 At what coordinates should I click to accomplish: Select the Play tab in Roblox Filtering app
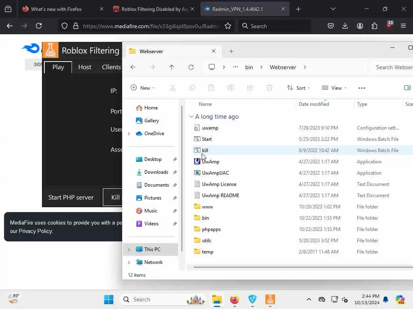tap(58, 67)
